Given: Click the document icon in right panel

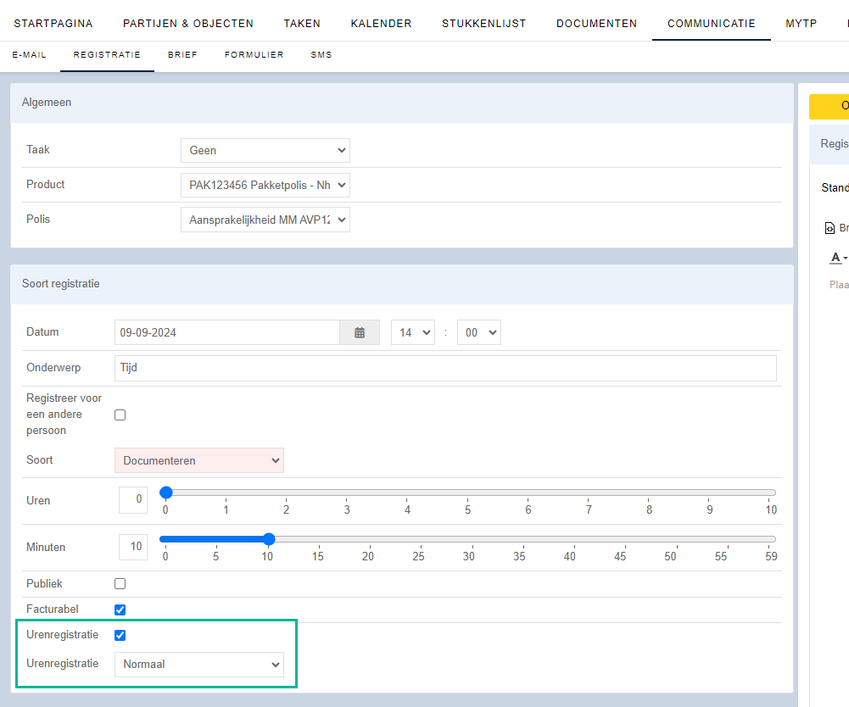Looking at the screenshot, I should [829, 228].
